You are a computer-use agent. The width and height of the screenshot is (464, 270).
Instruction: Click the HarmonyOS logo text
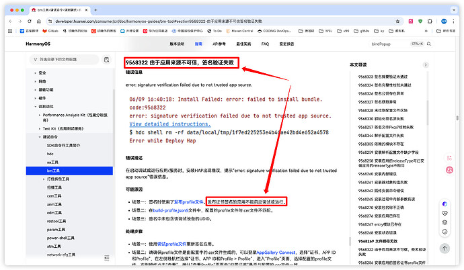[x=38, y=44]
